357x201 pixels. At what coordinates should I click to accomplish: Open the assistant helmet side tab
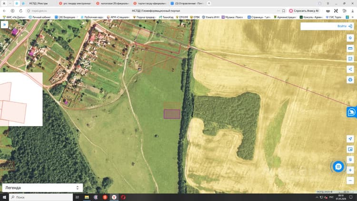pyautogui.click(x=352, y=112)
